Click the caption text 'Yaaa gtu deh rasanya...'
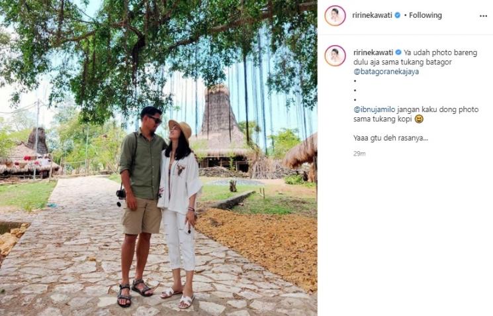493x316 pixels. click(x=390, y=138)
